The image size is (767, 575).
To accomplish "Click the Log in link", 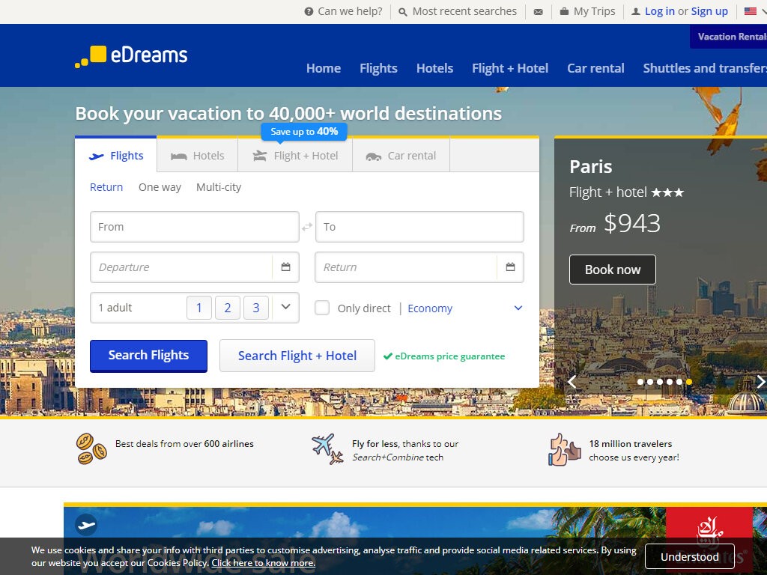I will [659, 11].
